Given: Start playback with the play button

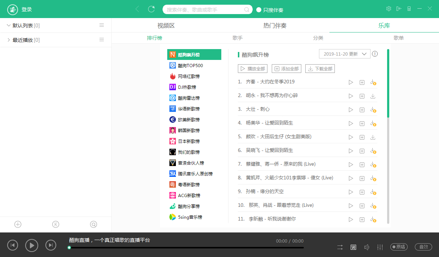Looking at the screenshot, I should coord(32,245).
